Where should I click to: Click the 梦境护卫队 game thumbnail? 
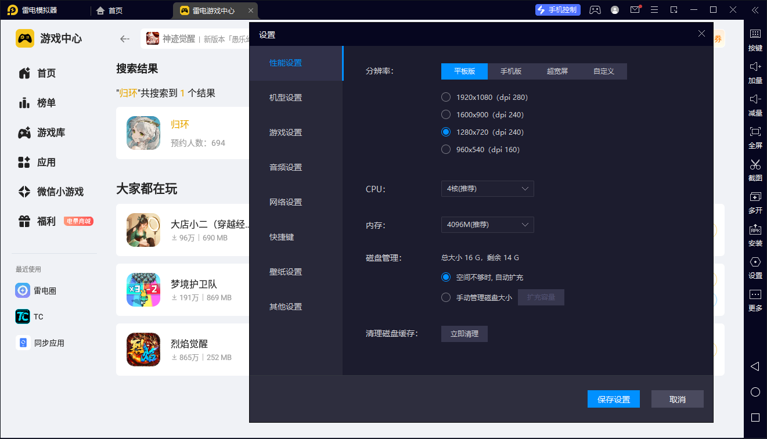143,290
